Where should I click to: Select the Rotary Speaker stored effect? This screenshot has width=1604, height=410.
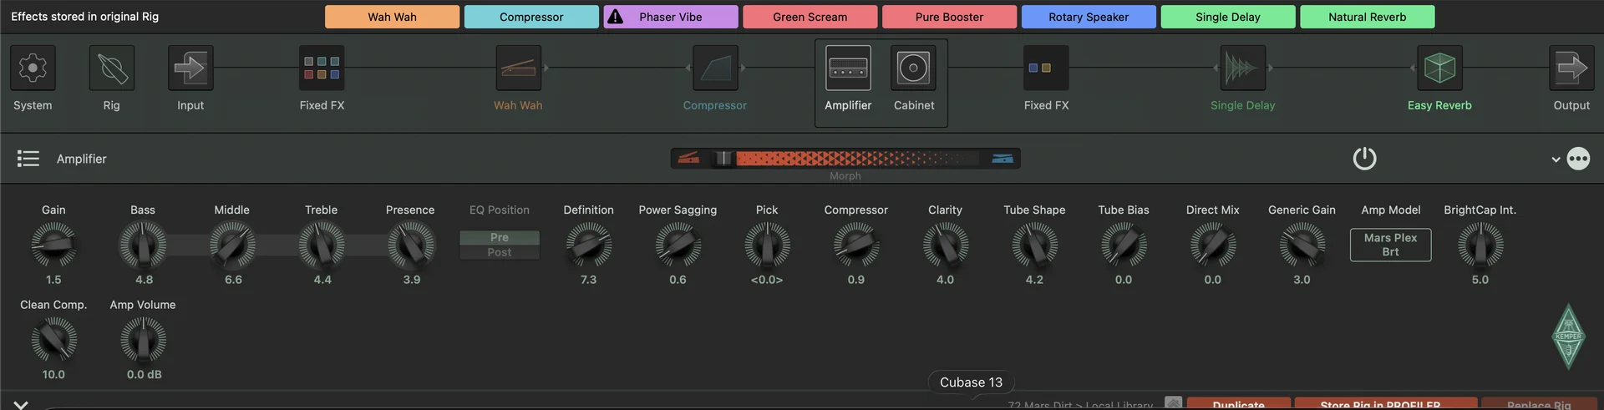[x=1089, y=17]
